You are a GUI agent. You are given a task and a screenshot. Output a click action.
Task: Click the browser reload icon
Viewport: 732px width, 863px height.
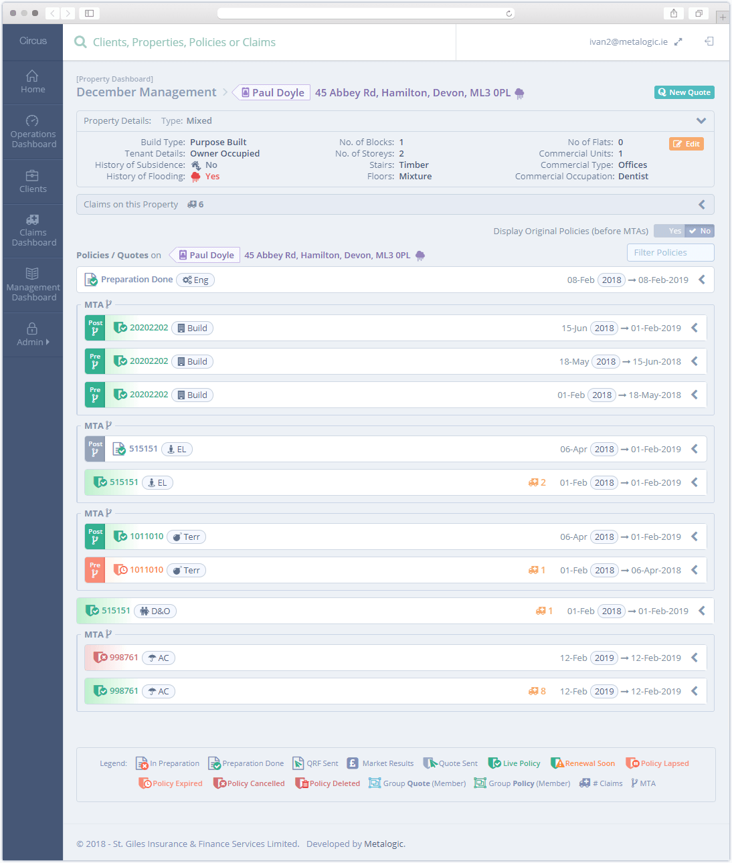[x=509, y=13]
